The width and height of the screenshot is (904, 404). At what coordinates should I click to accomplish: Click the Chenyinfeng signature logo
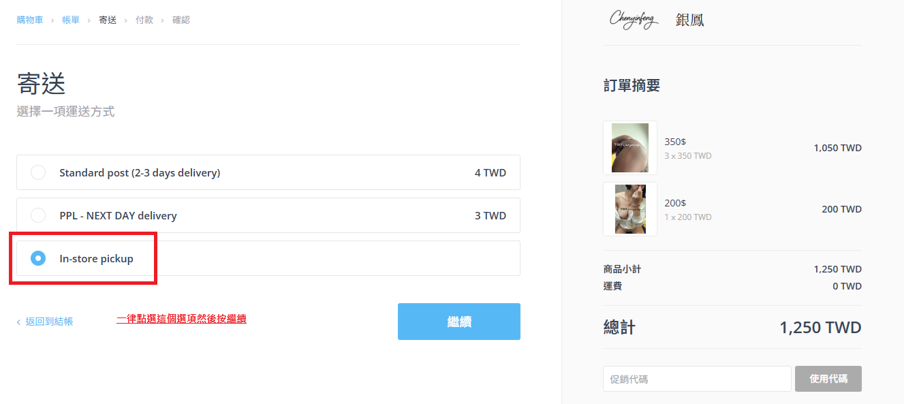[634, 20]
